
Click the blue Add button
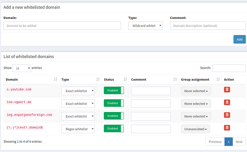[239, 39]
